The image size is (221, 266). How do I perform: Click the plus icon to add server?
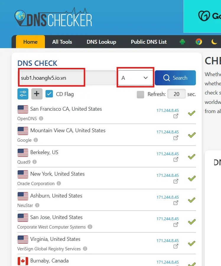pos(37,94)
